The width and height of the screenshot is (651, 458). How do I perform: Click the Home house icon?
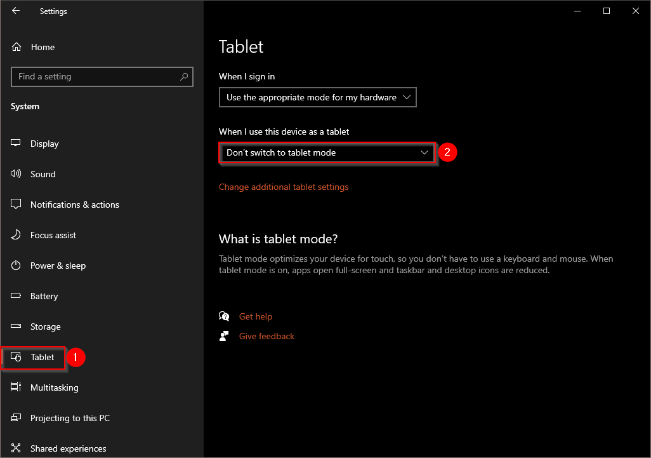coord(17,47)
